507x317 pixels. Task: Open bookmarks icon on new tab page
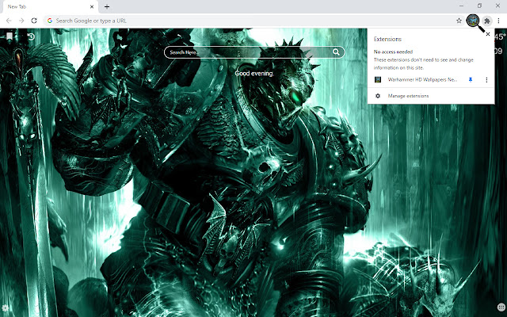(x=10, y=36)
